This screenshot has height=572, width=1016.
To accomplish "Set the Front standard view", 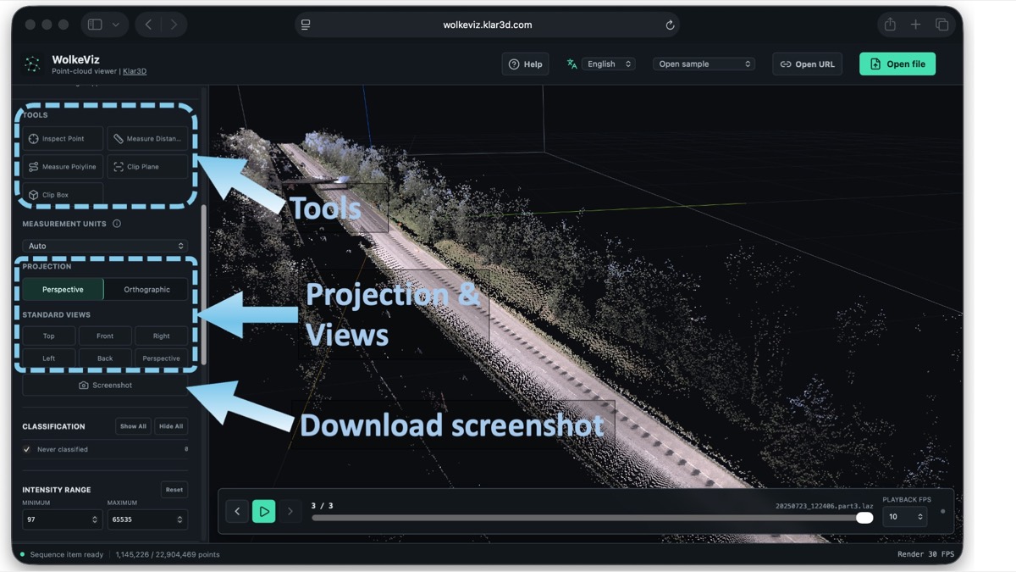I will [105, 336].
